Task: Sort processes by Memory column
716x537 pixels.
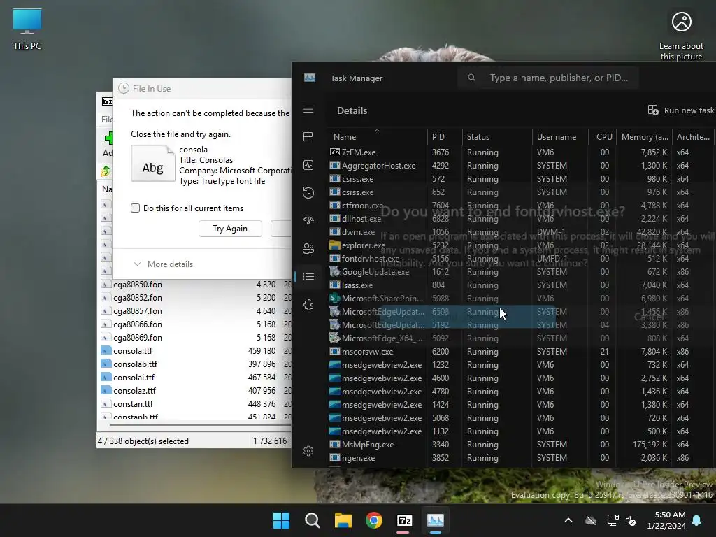Action: coord(643,136)
